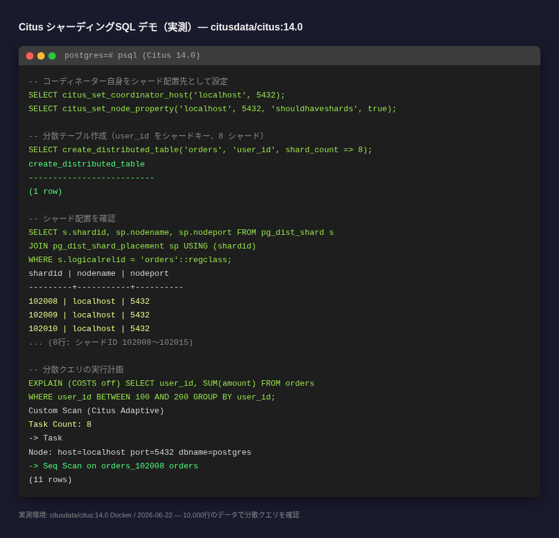
Task: Click the "WHERE s.logicalrelid = 'orders'::regclass" line
Action: click(130, 260)
